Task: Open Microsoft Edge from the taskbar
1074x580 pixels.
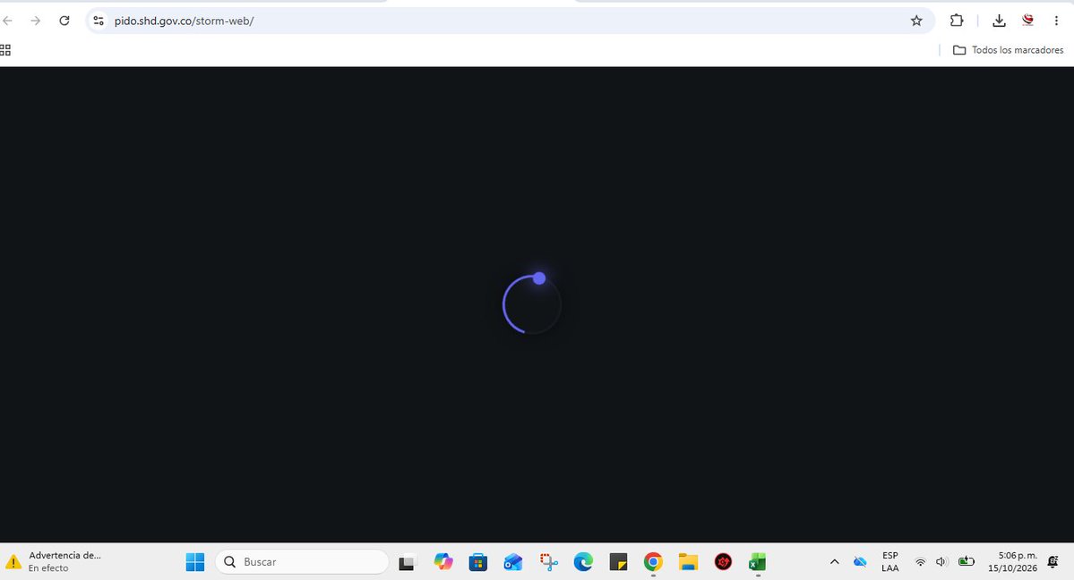Action: 583,562
